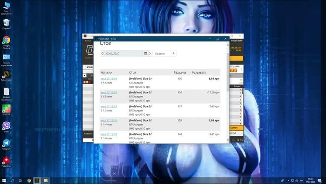Open the session link in the -3,61 грн row

pos(109,134)
